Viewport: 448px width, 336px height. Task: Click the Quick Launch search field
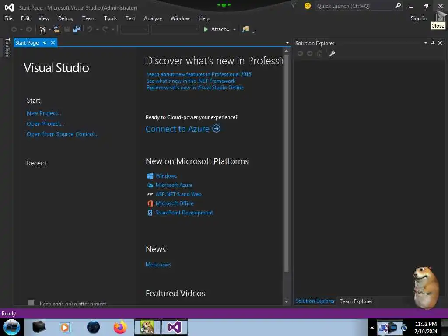click(354, 6)
